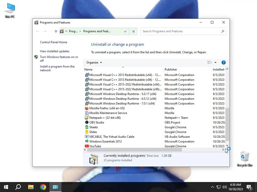Screen dimensions: 257x192
Task: Open recent locations dropdown arrow
Action: pos(51,31)
